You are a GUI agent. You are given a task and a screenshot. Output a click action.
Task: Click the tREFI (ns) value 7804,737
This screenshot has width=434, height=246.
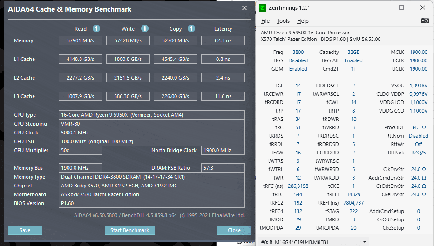click(353, 203)
